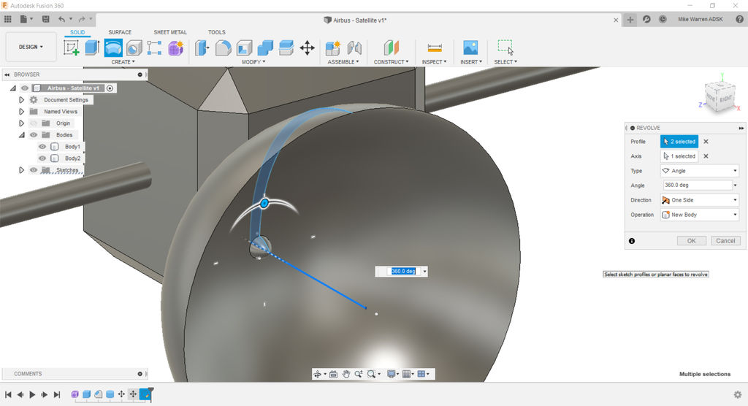Click the Save icon

point(46,19)
